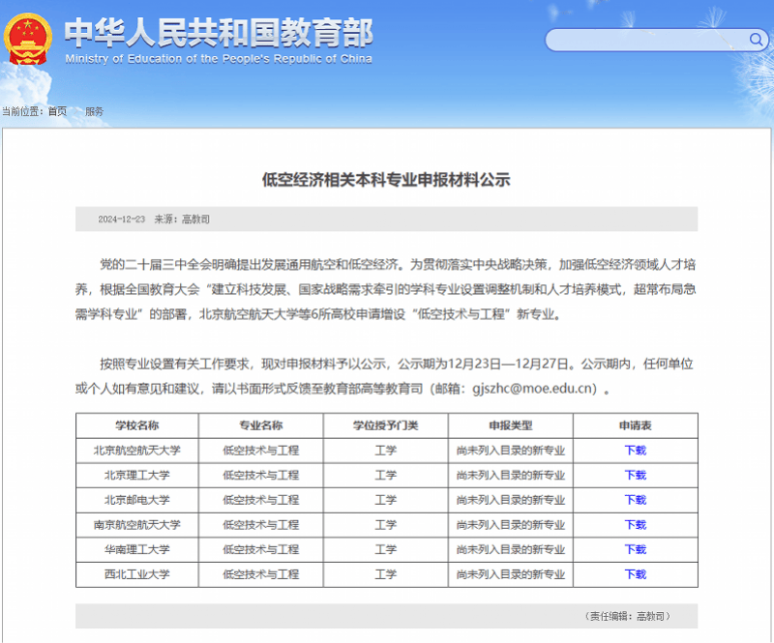This screenshot has width=774, height=643.
Task: Download 西北工业大学 application form
Action: pyautogui.click(x=636, y=574)
